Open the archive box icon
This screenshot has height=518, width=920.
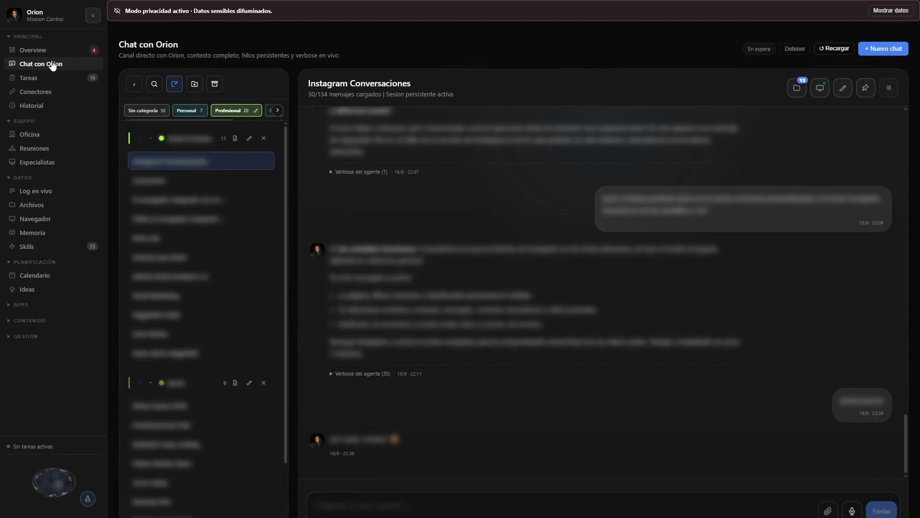(x=215, y=84)
